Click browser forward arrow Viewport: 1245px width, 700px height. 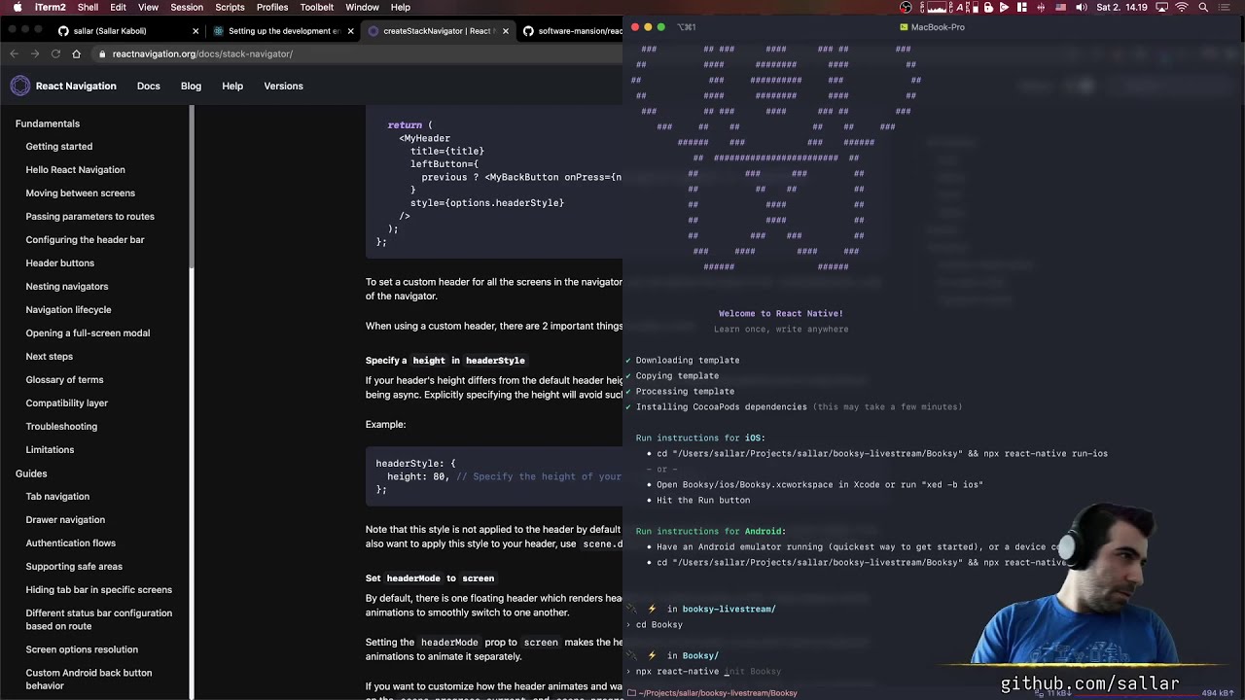pos(35,53)
